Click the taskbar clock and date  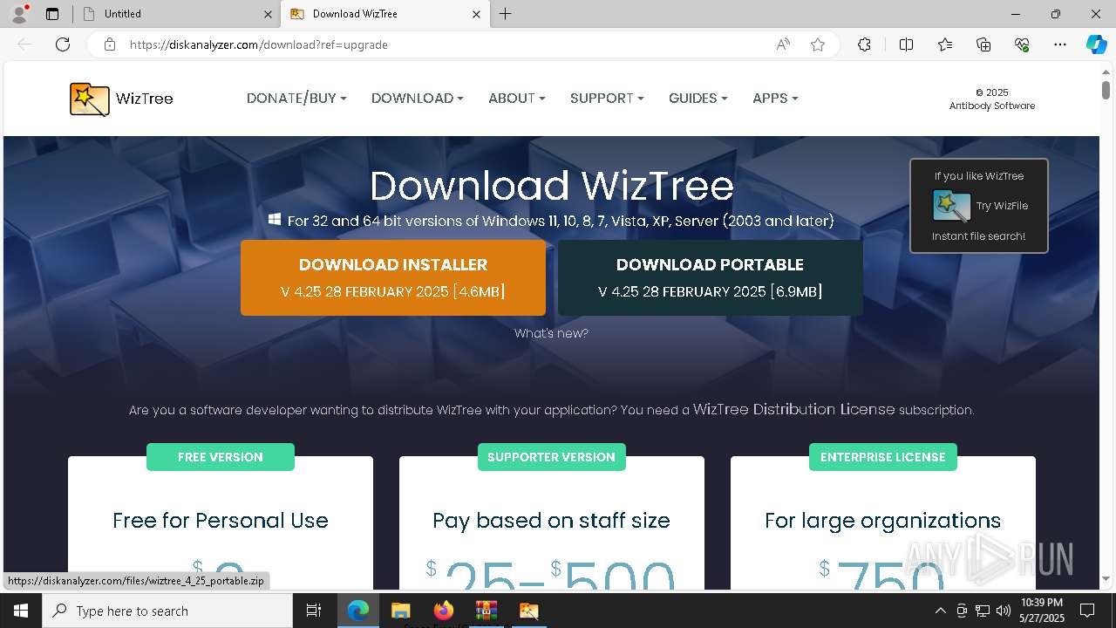pyautogui.click(x=1042, y=611)
